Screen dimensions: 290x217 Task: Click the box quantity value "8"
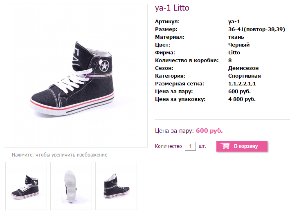coord(230,60)
